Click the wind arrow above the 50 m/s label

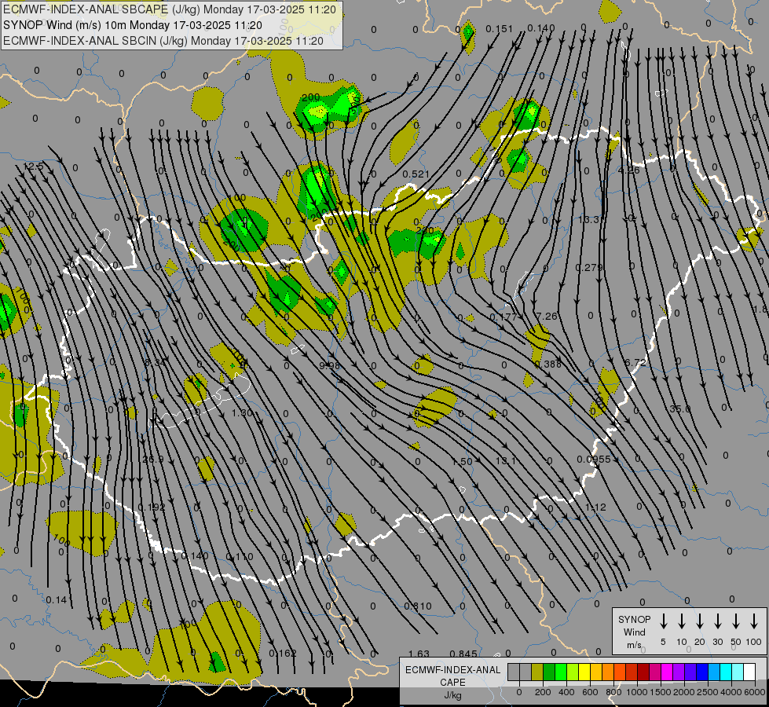point(736,621)
